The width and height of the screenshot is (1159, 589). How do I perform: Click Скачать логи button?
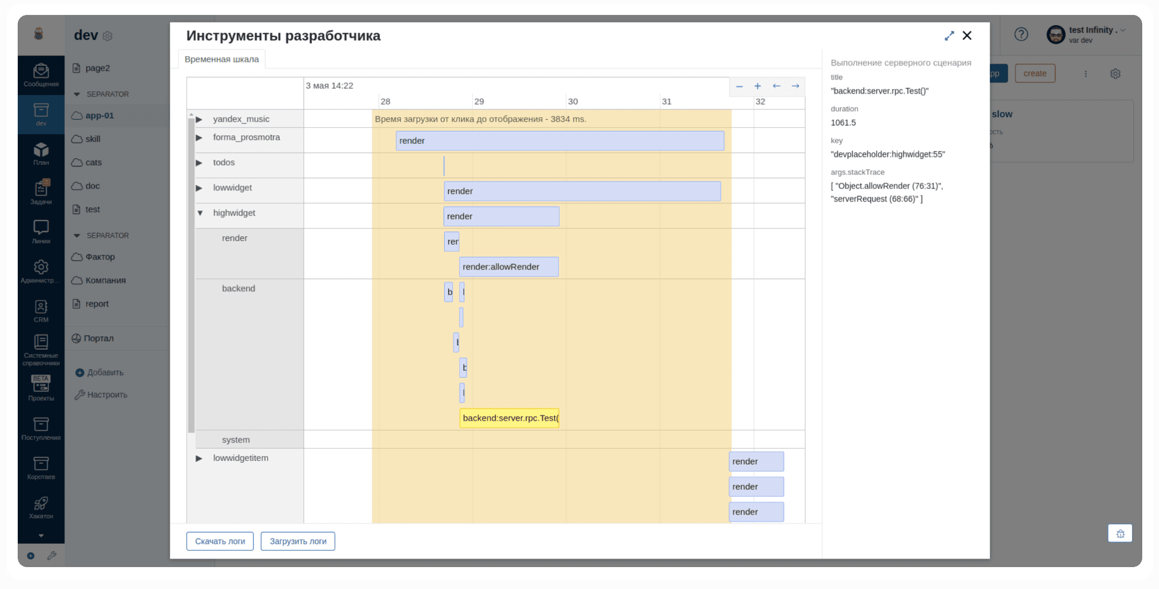220,541
